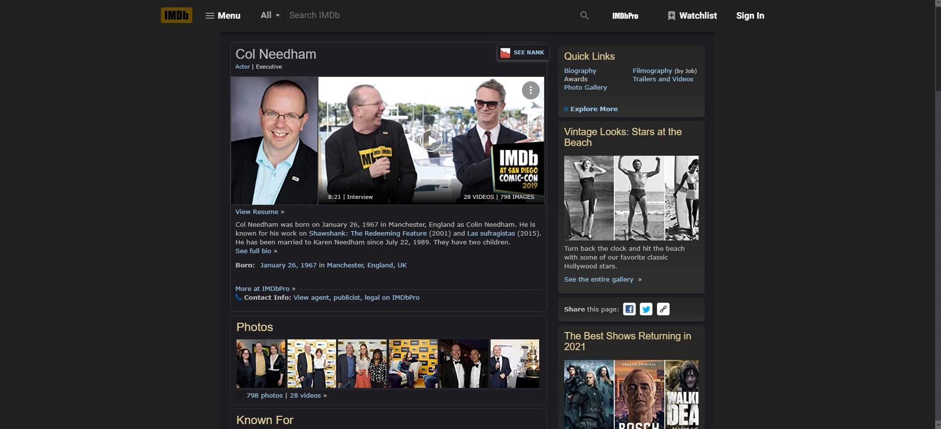Play the Comic-Con interview video
Image resolution: width=941 pixels, height=429 pixels.
431,141
